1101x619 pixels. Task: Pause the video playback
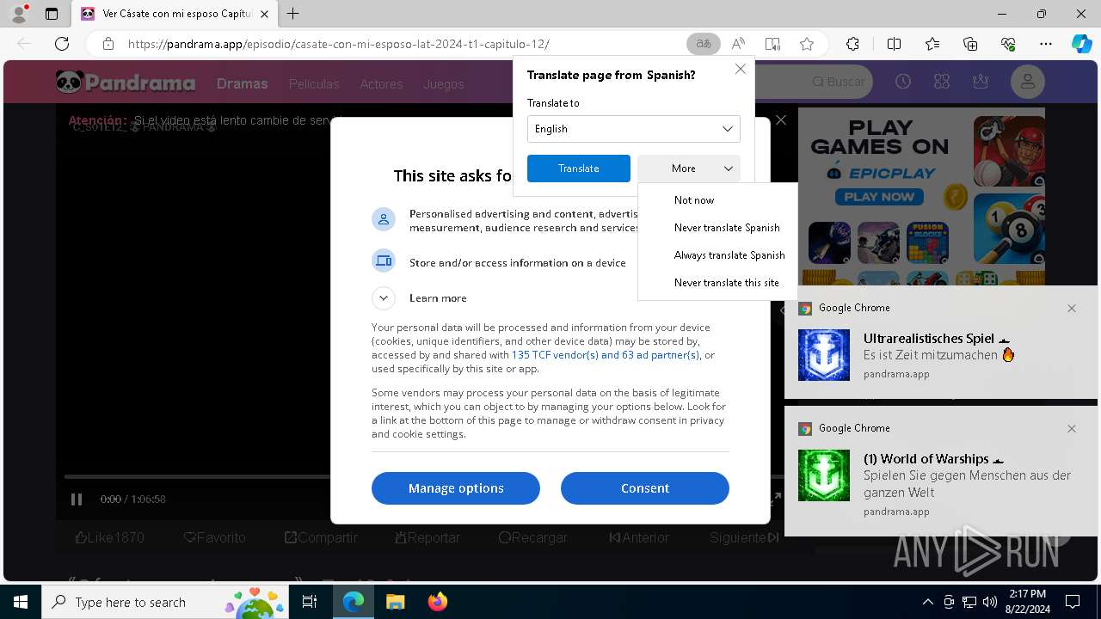click(77, 499)
